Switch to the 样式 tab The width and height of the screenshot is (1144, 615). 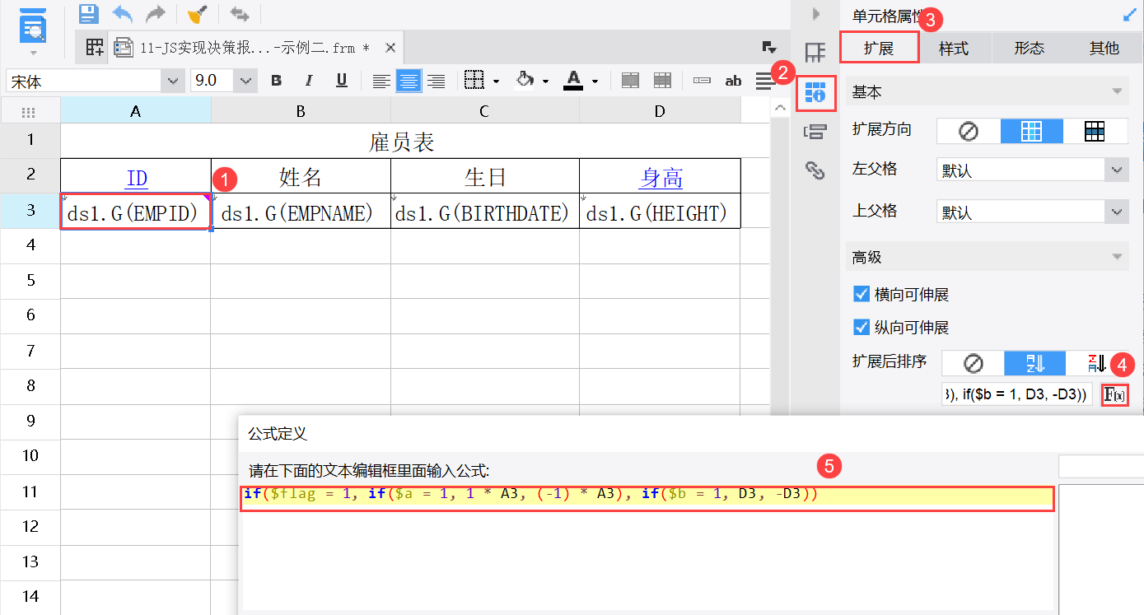954,48
